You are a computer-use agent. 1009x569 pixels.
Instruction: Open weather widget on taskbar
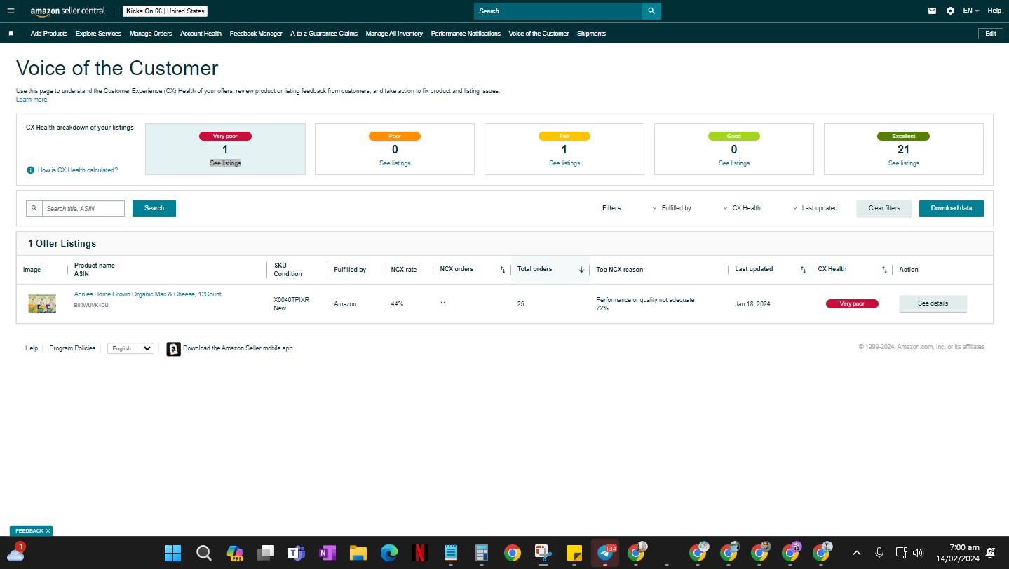click(15, 552)
